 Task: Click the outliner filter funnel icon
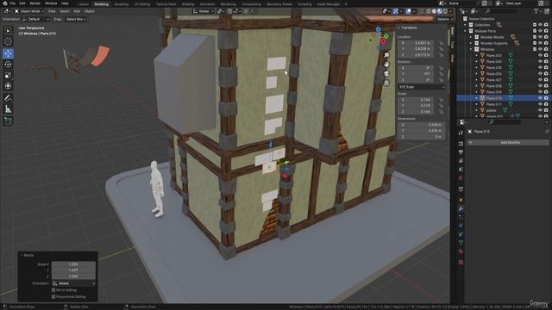536,11
